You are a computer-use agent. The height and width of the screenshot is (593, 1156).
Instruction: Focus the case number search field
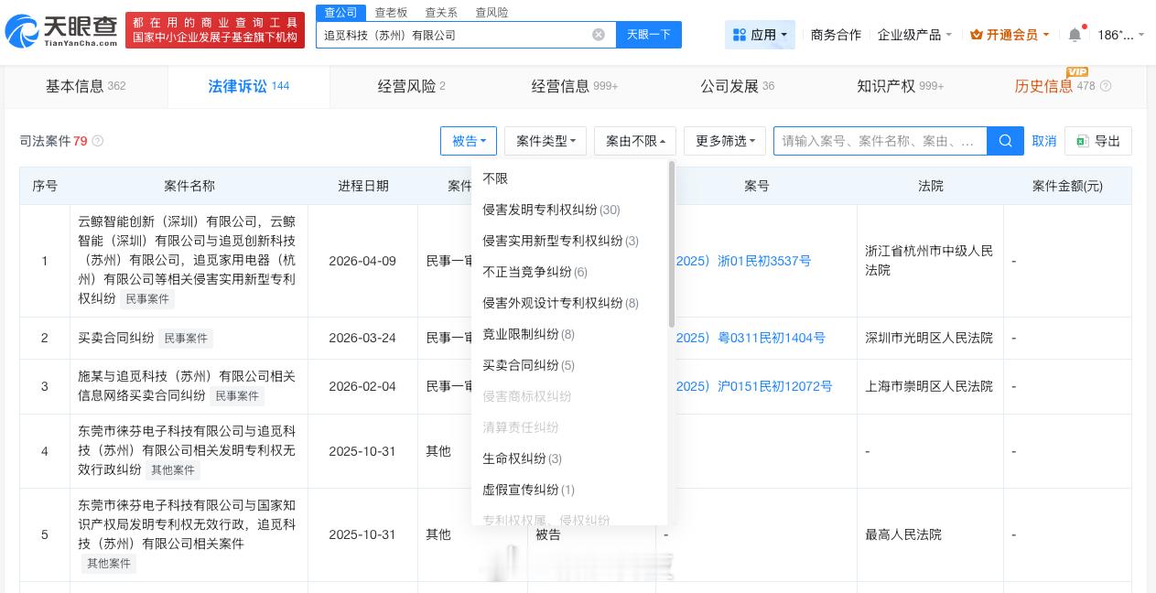(880, 141)
